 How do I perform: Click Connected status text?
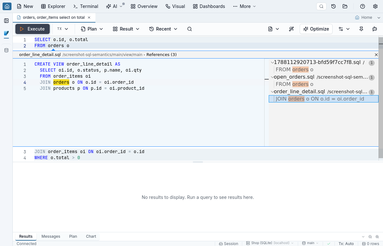pyautogui.click(x=26, y=243)
